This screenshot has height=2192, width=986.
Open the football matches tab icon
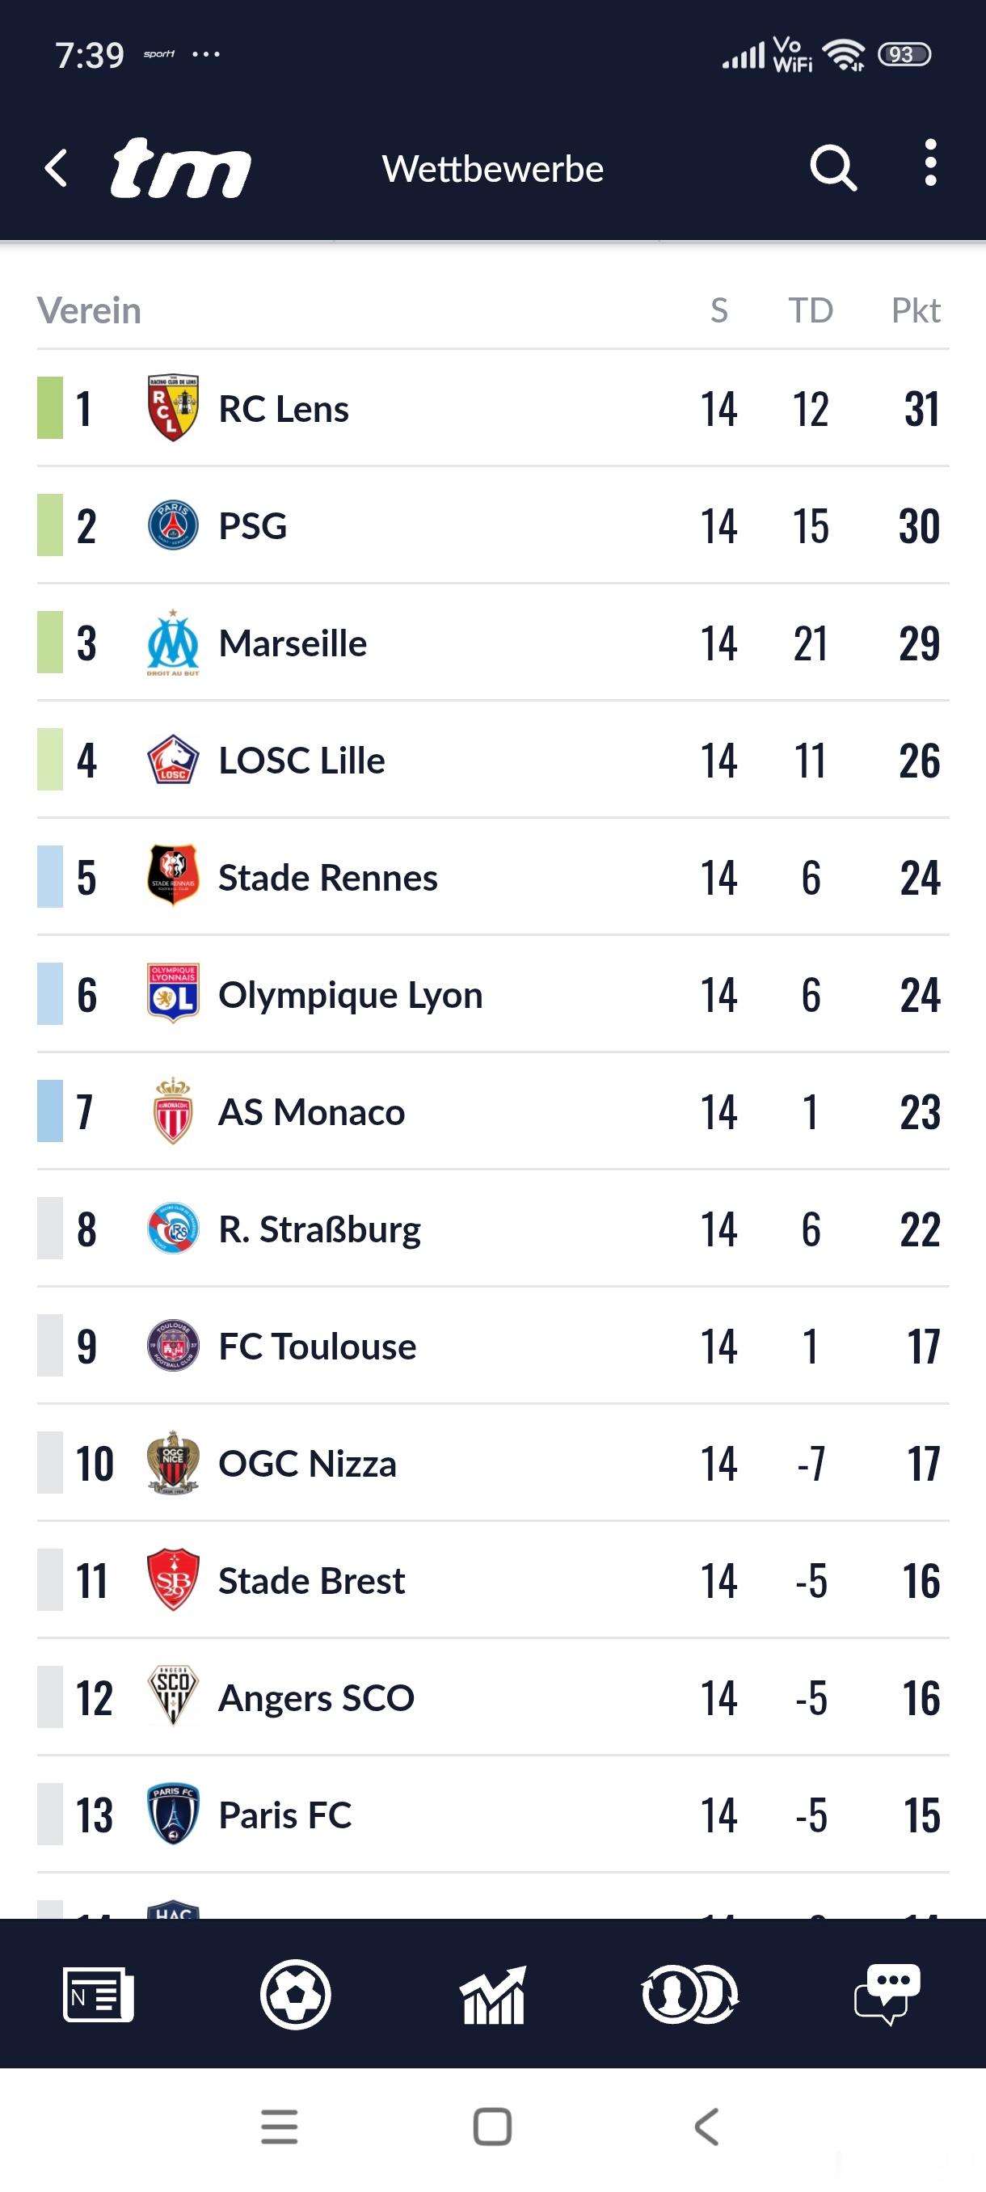click(295, 1994)
